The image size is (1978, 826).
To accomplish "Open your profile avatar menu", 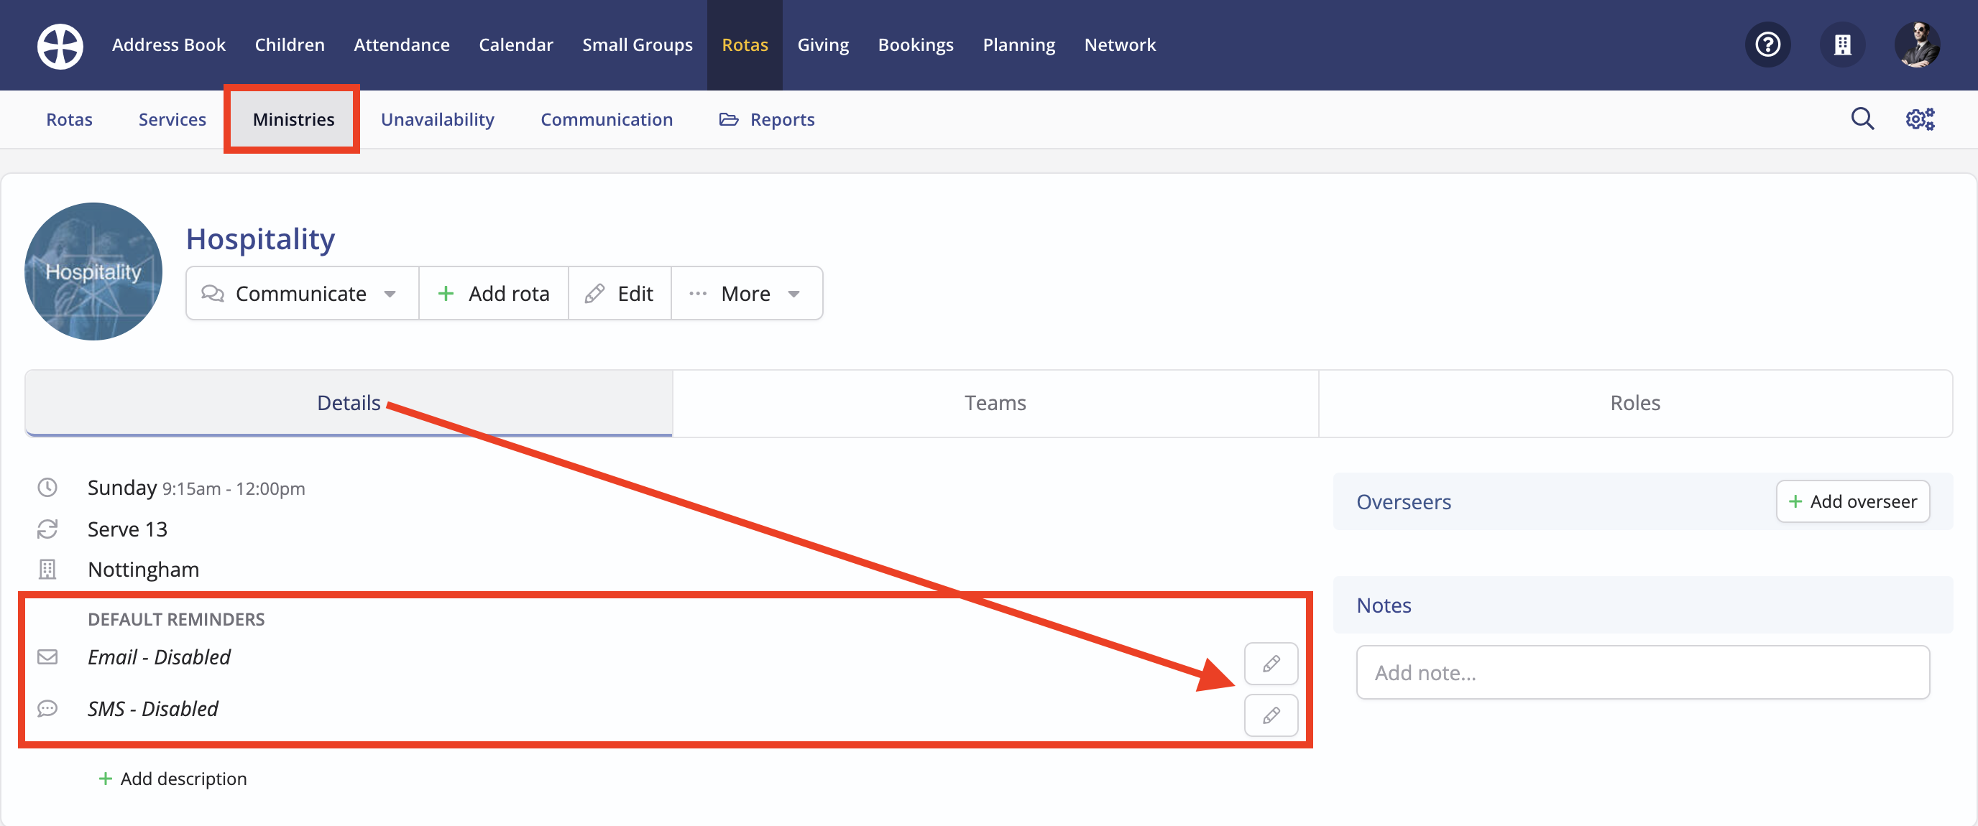I will pos(1918,45).
